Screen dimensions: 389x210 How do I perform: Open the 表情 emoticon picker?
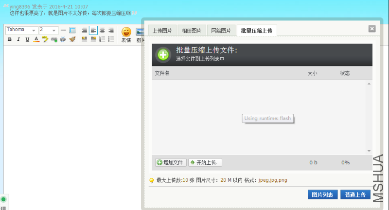pyautogui.click(x=126, y=35)
